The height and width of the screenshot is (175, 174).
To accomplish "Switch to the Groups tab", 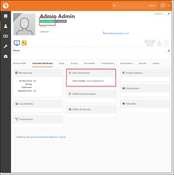I will 74,63.
